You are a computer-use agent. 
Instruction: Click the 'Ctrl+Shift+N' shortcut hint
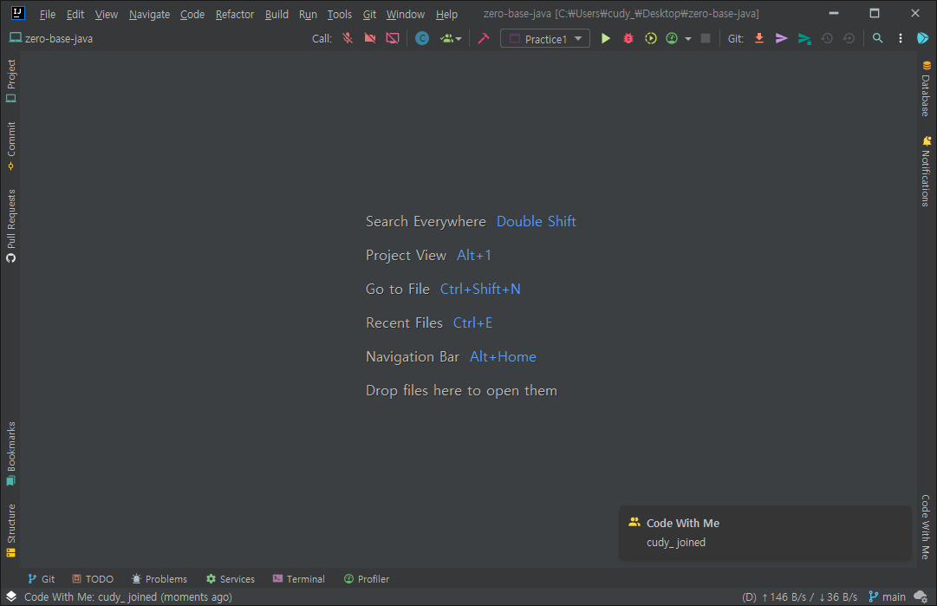pos(480,289)
